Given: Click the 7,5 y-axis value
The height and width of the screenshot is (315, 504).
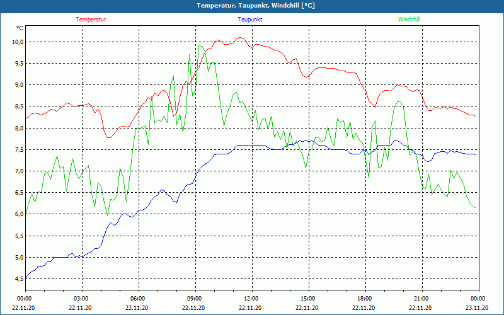Looking at the screenshot, I should tap(19, 150).
